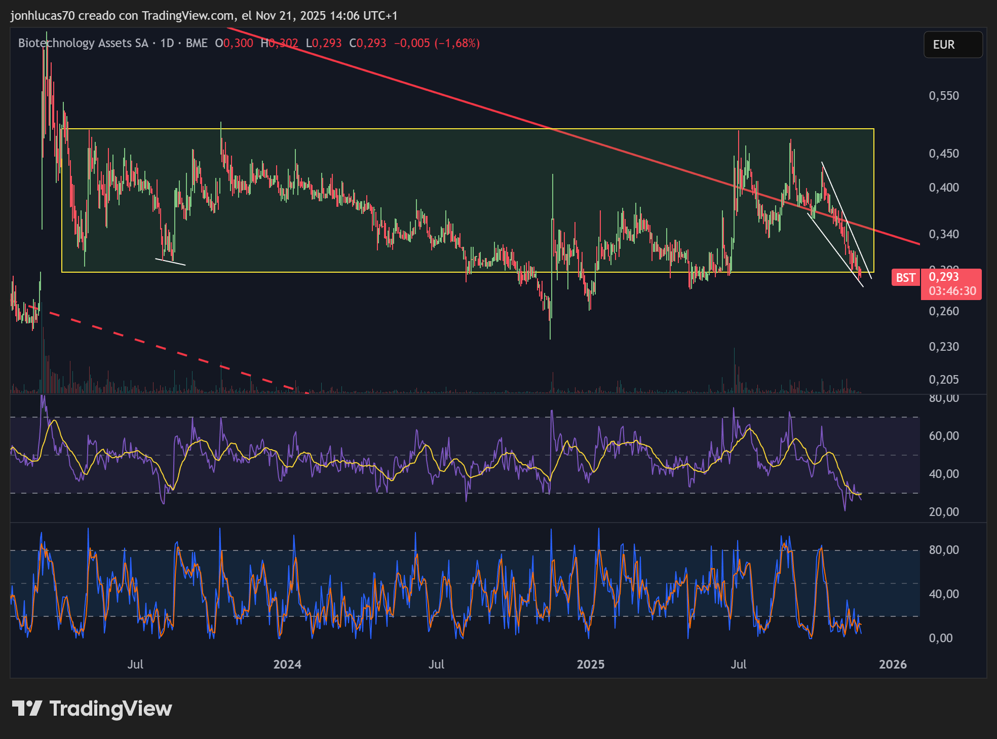The height and width of the screenshot is (739, 997).
Task: Click the 0,293 current price label
Action: point(943,277)
